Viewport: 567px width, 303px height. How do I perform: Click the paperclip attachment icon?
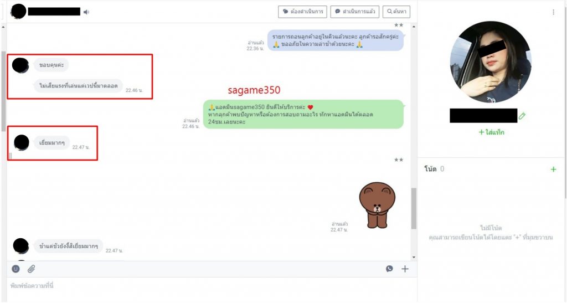(x=32, y=269)
